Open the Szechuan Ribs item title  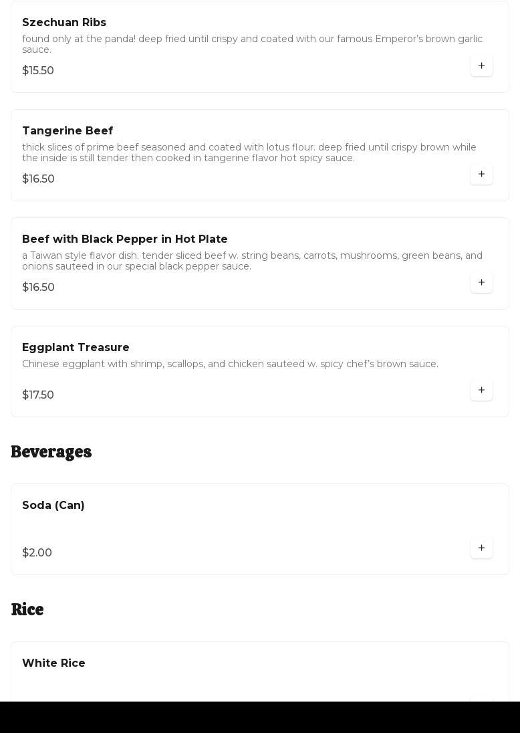64,23
